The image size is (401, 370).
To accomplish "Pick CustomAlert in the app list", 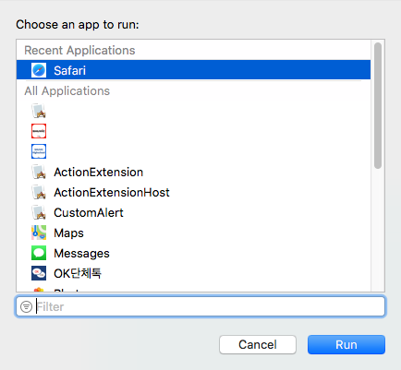I will [193, 212].
